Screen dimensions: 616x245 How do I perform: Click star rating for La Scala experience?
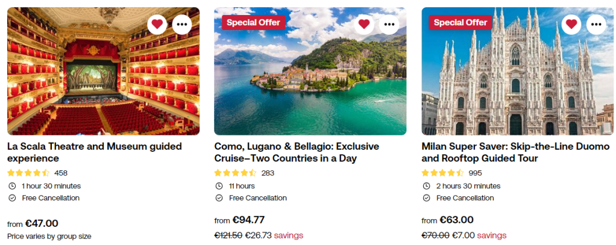(x=28, y=173)
